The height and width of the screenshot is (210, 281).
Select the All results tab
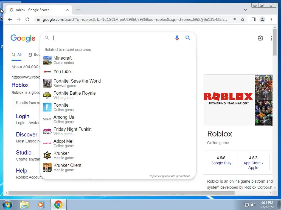[x=16, y=55]
